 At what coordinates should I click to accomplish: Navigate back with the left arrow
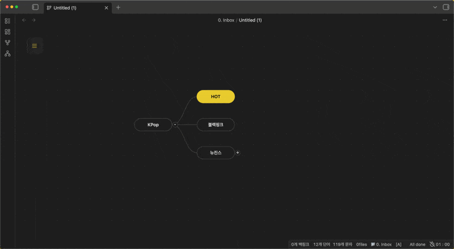click(24, 20)
